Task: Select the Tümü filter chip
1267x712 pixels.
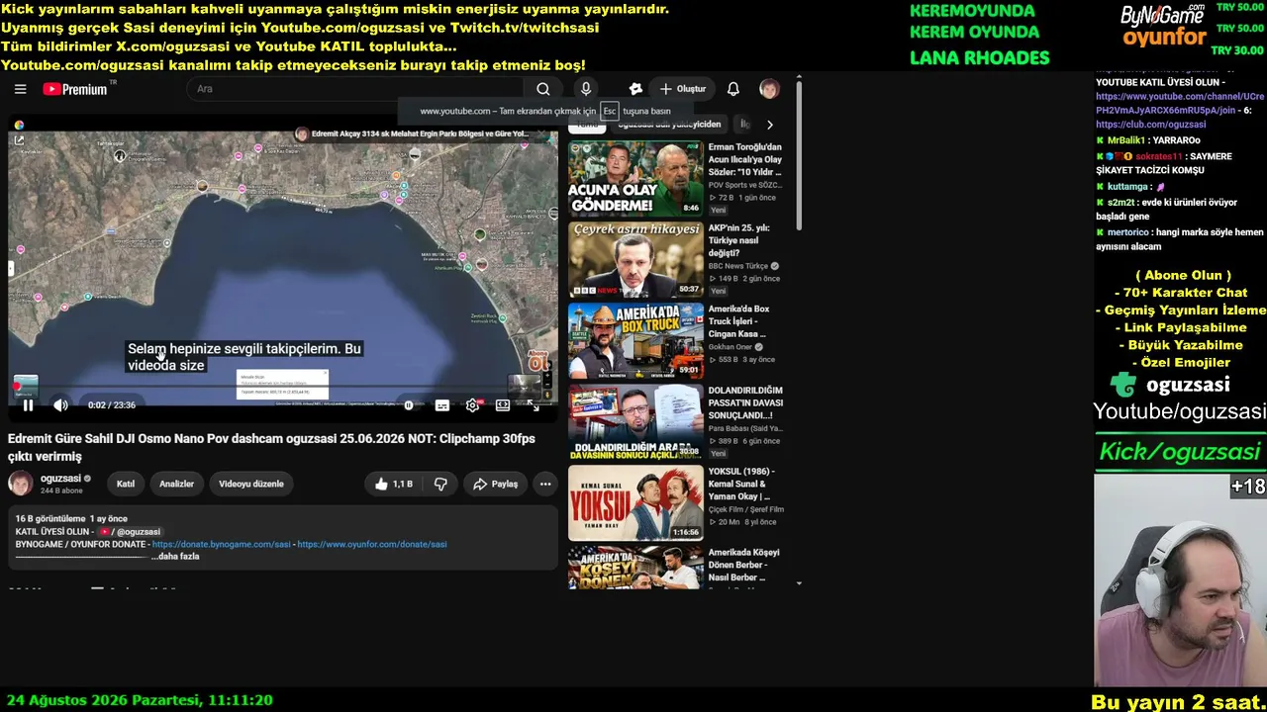Action: pos(587,125)
